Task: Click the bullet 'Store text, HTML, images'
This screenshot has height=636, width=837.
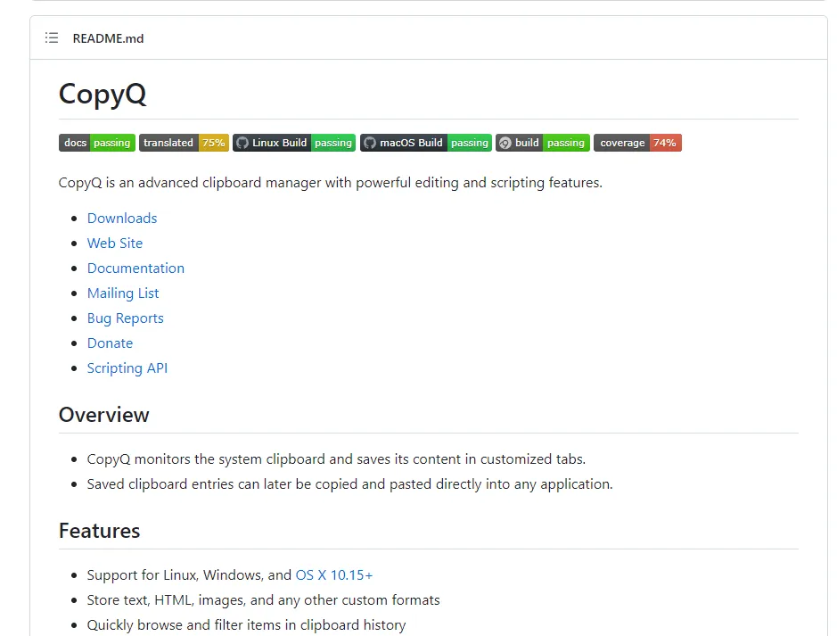Action: 263,600
